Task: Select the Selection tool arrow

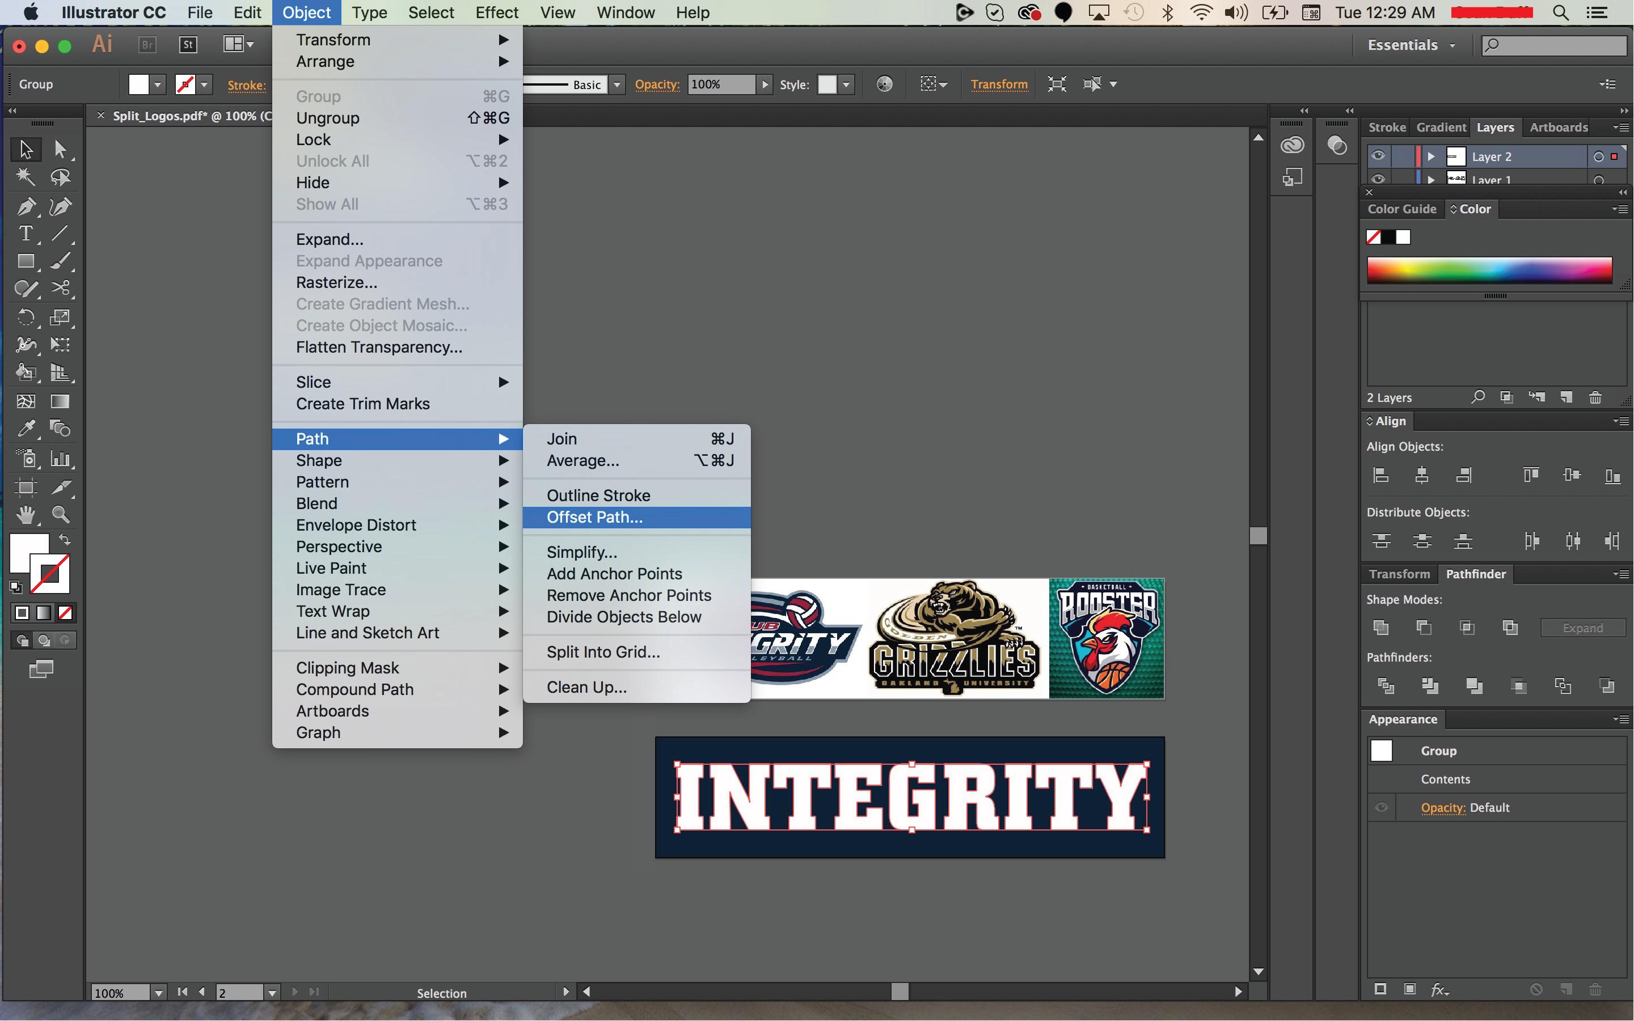Action: 26,149
